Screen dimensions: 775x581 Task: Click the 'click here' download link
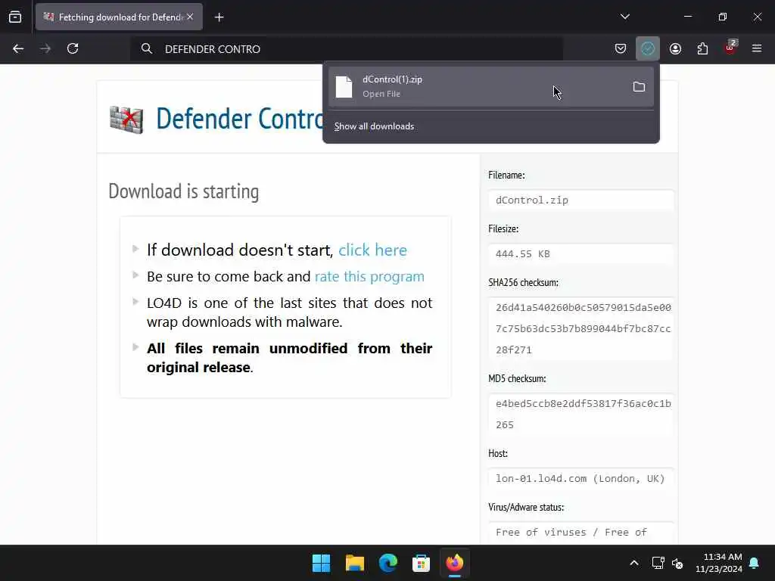372,250
